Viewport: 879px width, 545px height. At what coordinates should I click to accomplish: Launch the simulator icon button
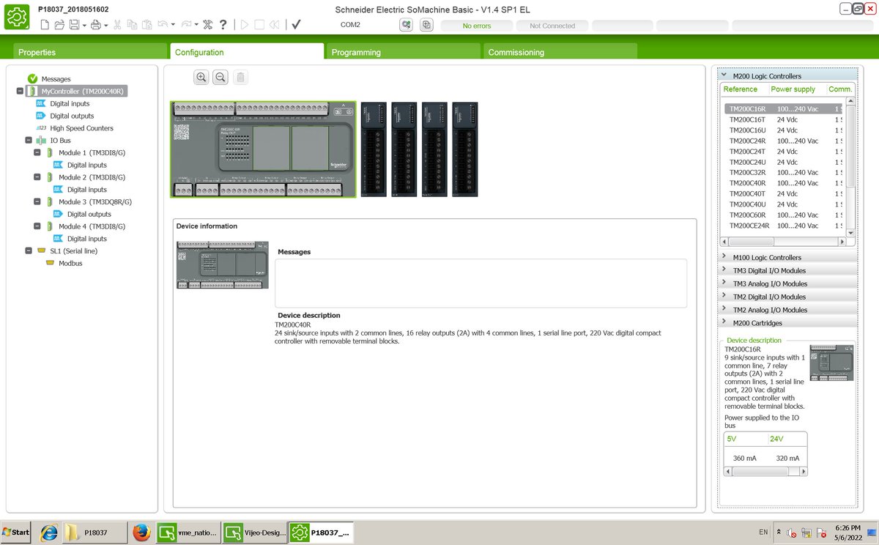coord(406,25)
